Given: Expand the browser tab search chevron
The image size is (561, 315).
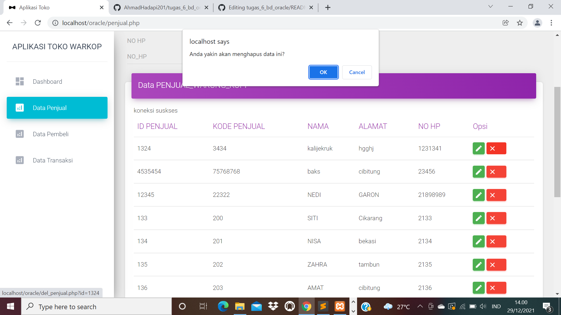Looking at the screenshot, I should (x=490, y=6).
